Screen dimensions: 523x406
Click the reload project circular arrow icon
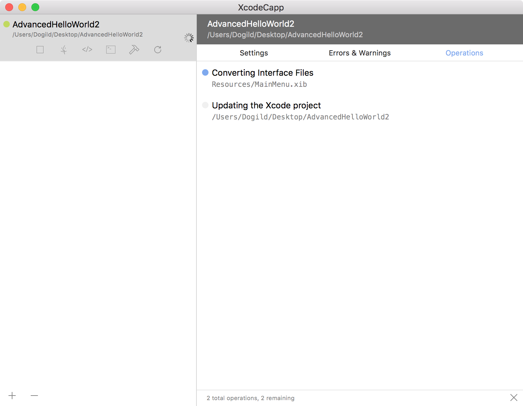tap(158, 50)
